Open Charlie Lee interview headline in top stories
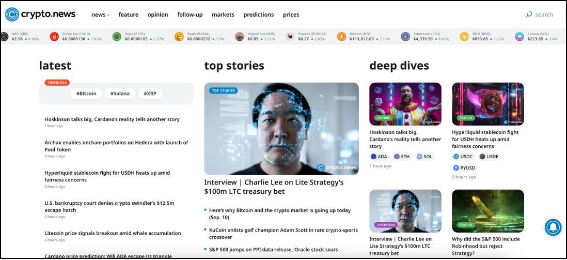This screenshot has height=260, width=567. pos(274,187)
